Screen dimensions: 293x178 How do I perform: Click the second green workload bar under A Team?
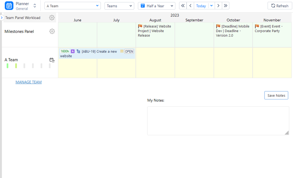point(16,66)
